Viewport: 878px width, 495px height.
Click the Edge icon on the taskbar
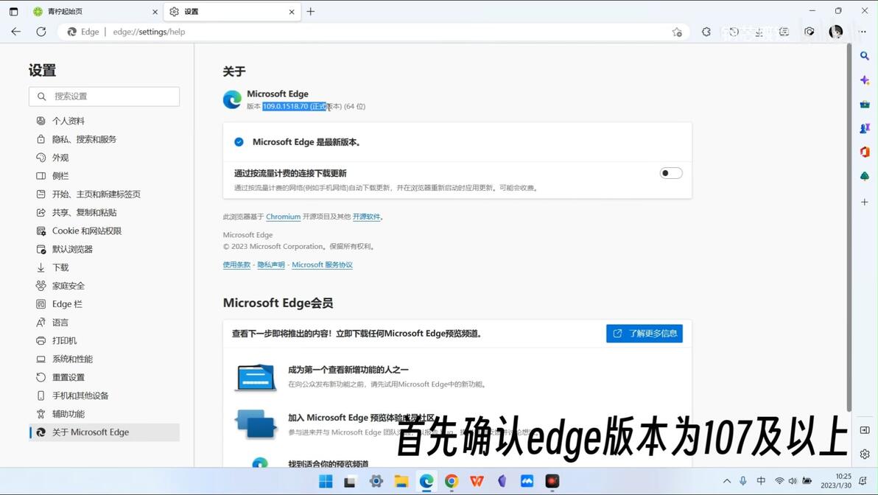[426, 481]
